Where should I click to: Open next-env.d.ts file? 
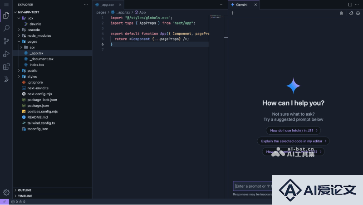point(38,88)
